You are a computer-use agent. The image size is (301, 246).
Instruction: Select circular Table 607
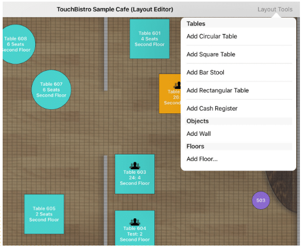(51, 89)
